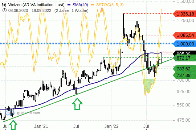The image size is (196, 130).
Task: Click the 1.250,00 price axis label
Action: click(x=185, y=20)
